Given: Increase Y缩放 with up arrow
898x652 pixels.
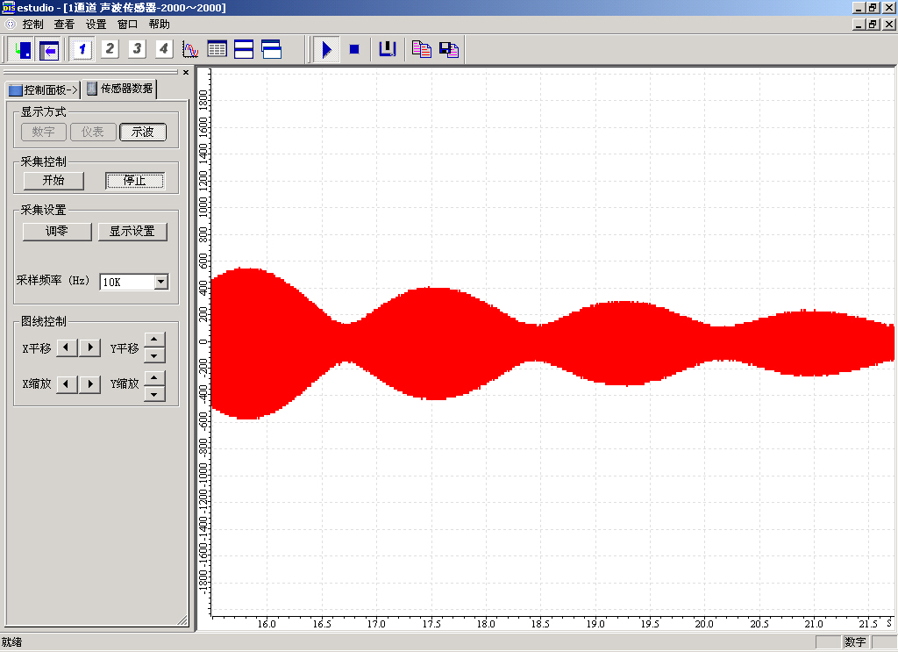Looking at the screenshot, I should (154, 377).
